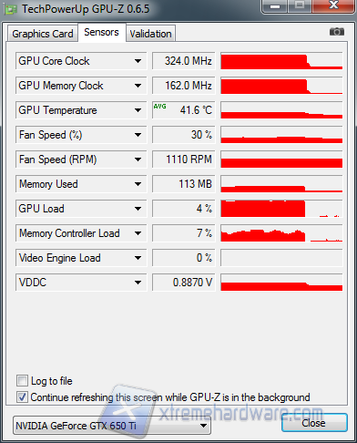Click the green AVG indicator on temperature
Viewport: 357px width, 443px height.
159,107
